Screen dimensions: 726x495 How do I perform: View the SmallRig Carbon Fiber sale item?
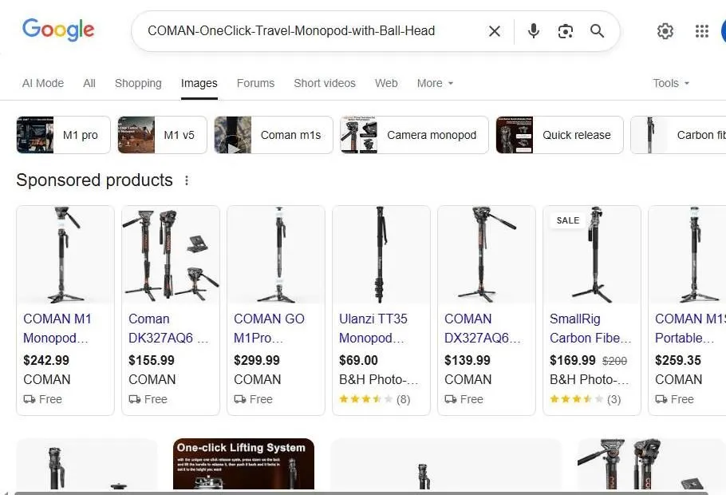pos(590,328)
